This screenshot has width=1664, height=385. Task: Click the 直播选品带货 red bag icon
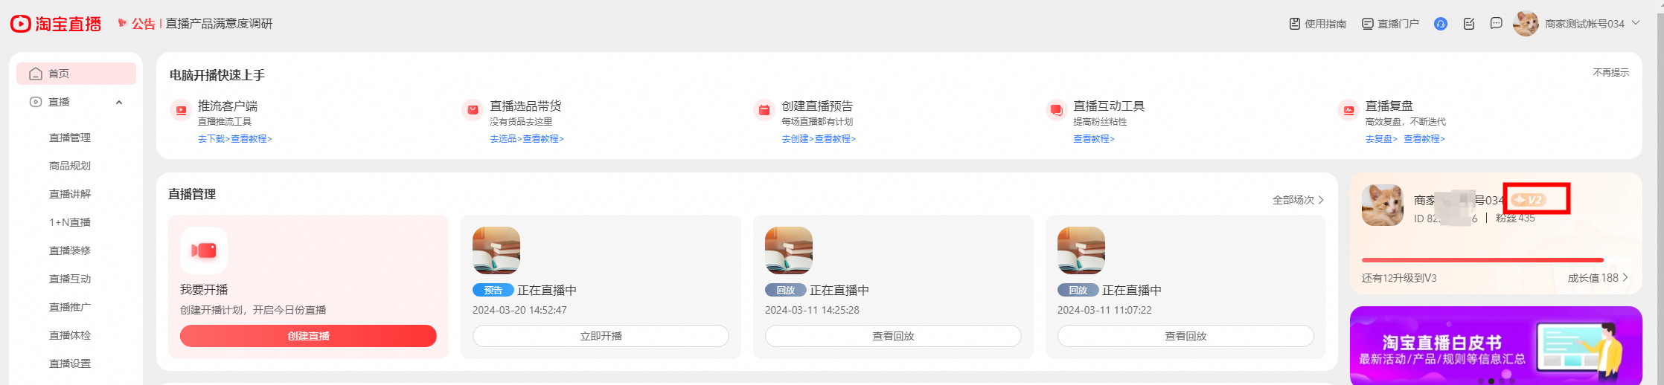point(472,111)
